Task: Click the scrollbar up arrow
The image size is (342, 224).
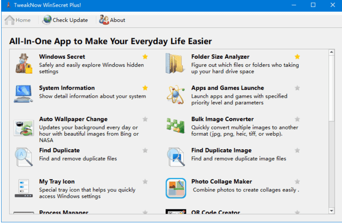Action: (331, 52)
